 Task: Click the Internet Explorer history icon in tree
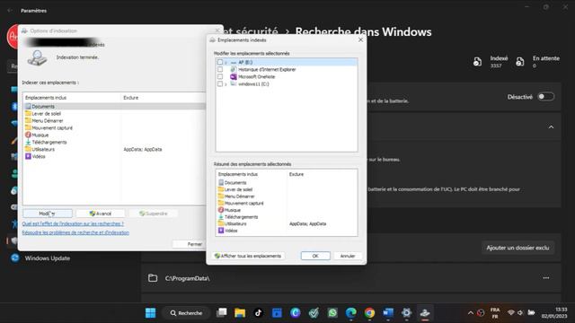tap(234, 69)
